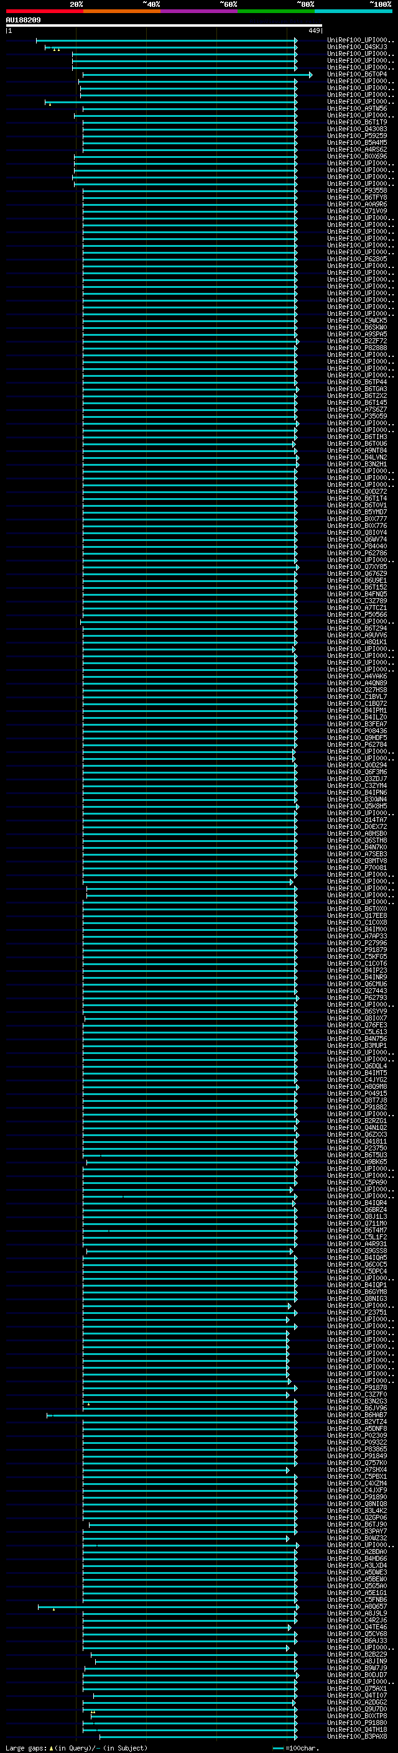Select hit UniRef100_P04915
The height and width of the screenshot is (1753, 398).
click(357, 1093)
